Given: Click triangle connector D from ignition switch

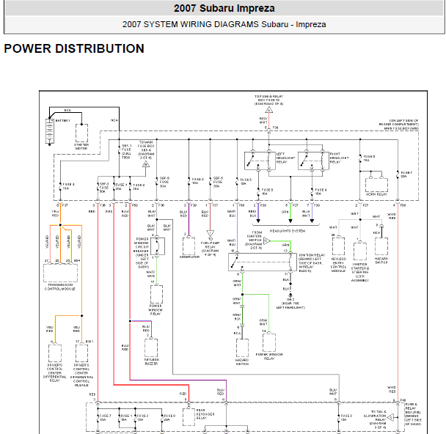Looking at the screenshot, I should pyautogui.click(x=266, y=241).
